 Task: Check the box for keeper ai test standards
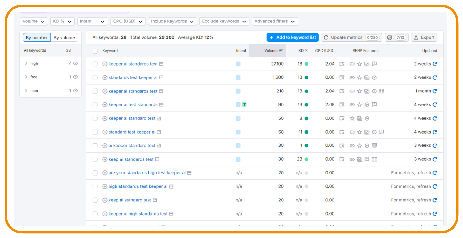(95, 105)
